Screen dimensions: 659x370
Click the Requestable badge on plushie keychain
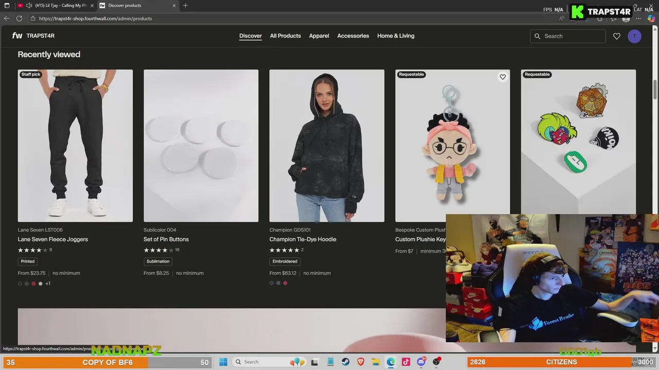(411, 75)
